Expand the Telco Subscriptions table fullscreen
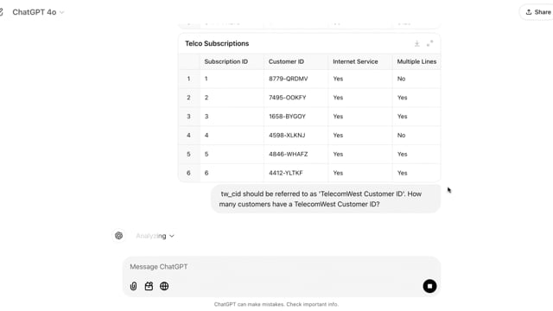This screenshot has height=311, width=553. coord(429,43)
